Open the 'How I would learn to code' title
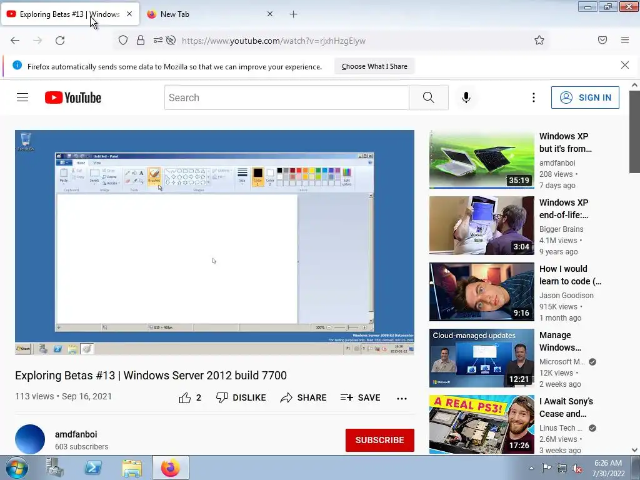Screen dimensions: 640x480 570,275
